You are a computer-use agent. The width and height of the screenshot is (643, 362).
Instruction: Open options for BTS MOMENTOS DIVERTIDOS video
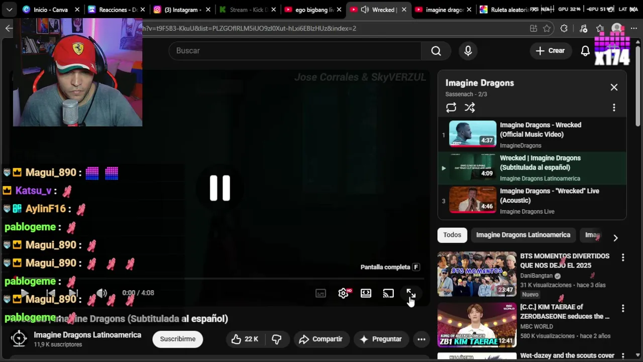click(623, 257)
